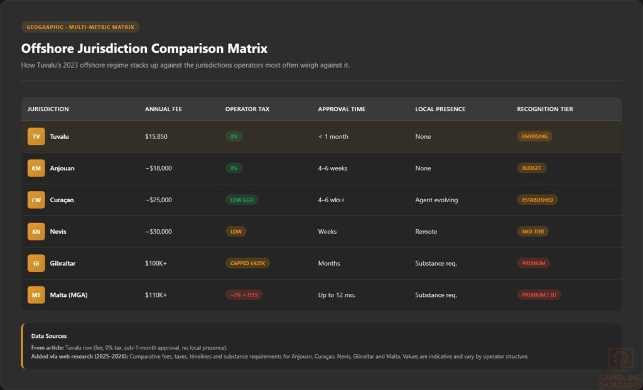The image size is (643, 390).
Task: Click the 'Added via web research' source line
Action: [x=279, y=356]
